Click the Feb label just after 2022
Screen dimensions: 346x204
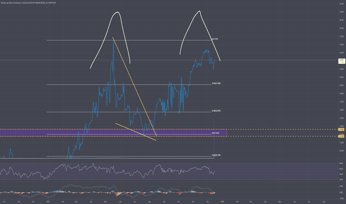pos(237,201)
